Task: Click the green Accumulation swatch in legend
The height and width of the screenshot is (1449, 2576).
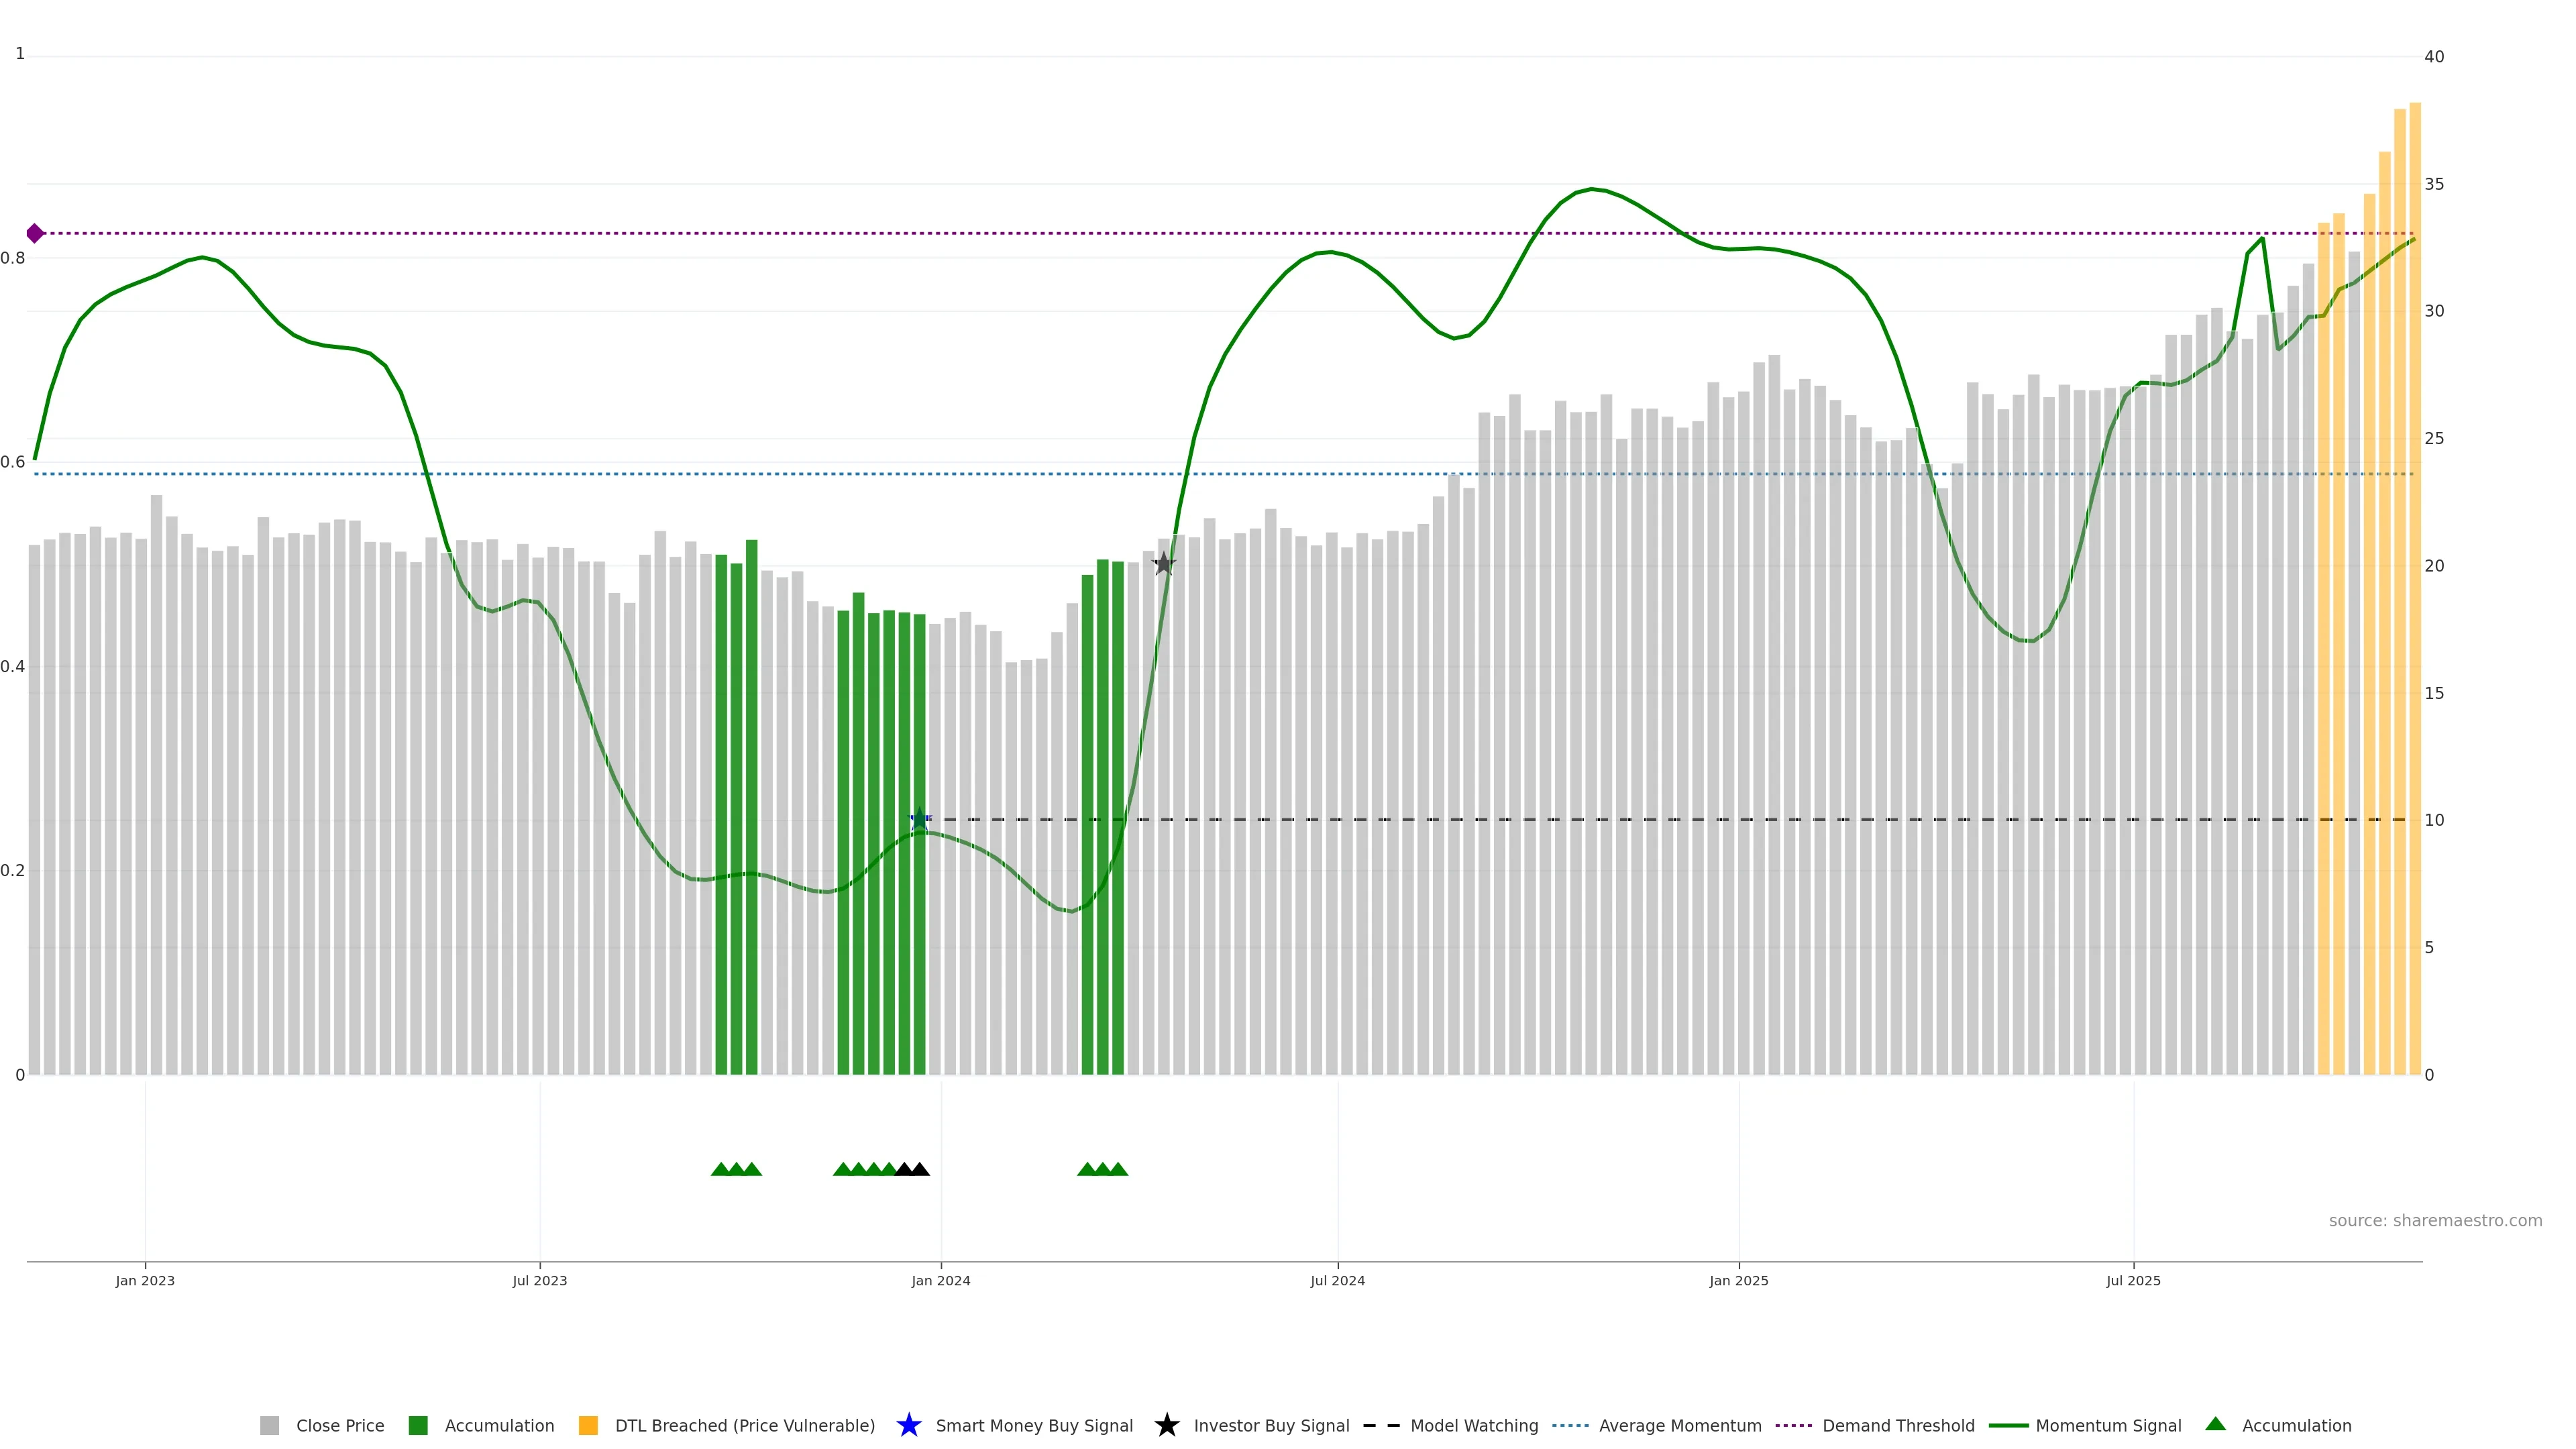Action: 419,1425
